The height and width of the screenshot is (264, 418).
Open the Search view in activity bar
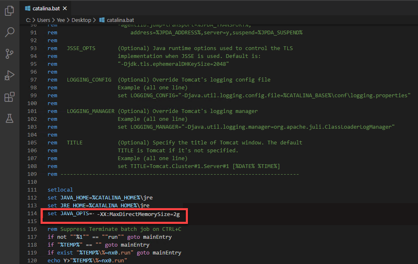click(10, 32)
